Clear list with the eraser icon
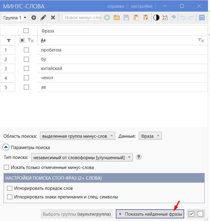Screen dimensions: 210x221 pyautogui.click(x=173, y=18)
